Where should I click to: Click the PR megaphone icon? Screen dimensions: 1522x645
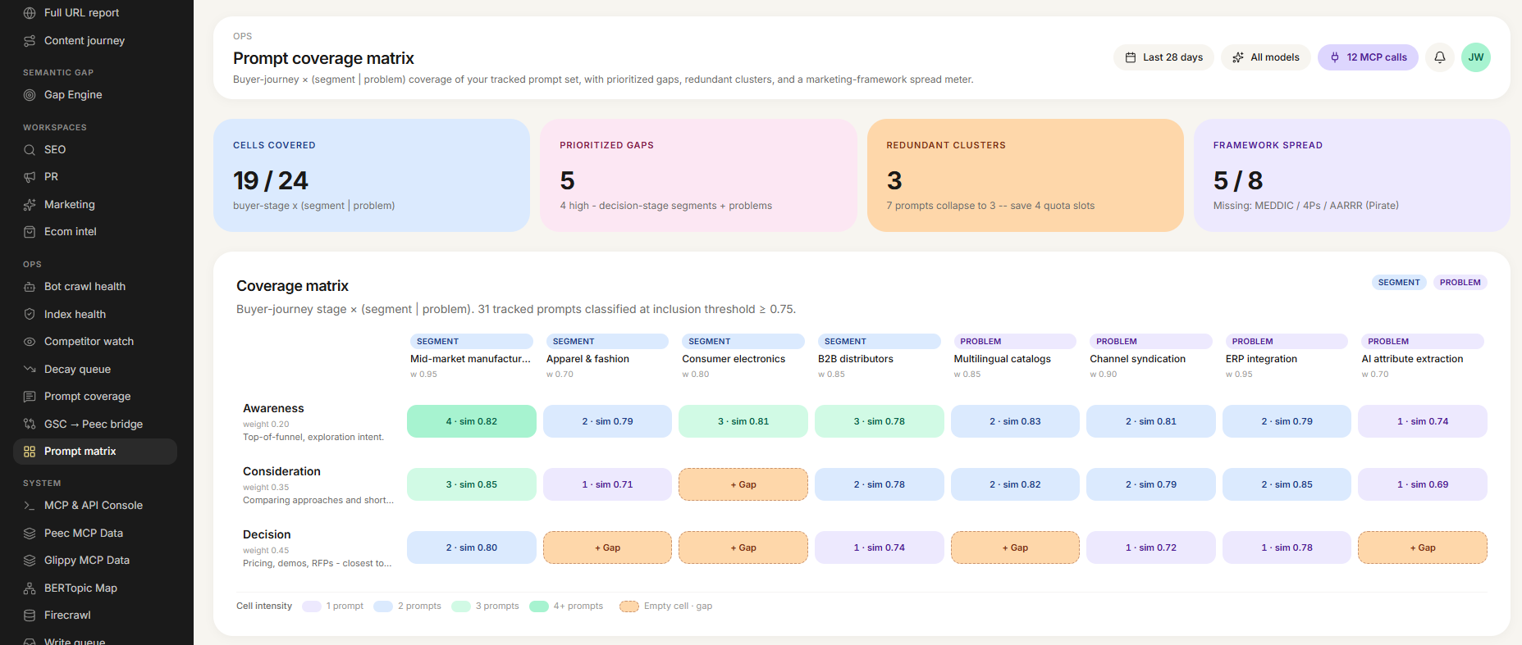30,177
